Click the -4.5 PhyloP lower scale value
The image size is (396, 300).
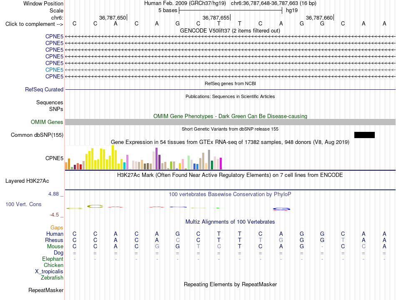coord(54,215)
